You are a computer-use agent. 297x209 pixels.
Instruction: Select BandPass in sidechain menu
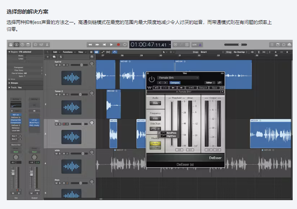coord(169,133)
